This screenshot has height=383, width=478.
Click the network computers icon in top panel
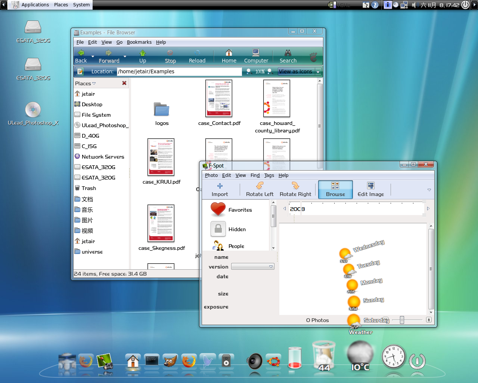[x=404, y=5]
